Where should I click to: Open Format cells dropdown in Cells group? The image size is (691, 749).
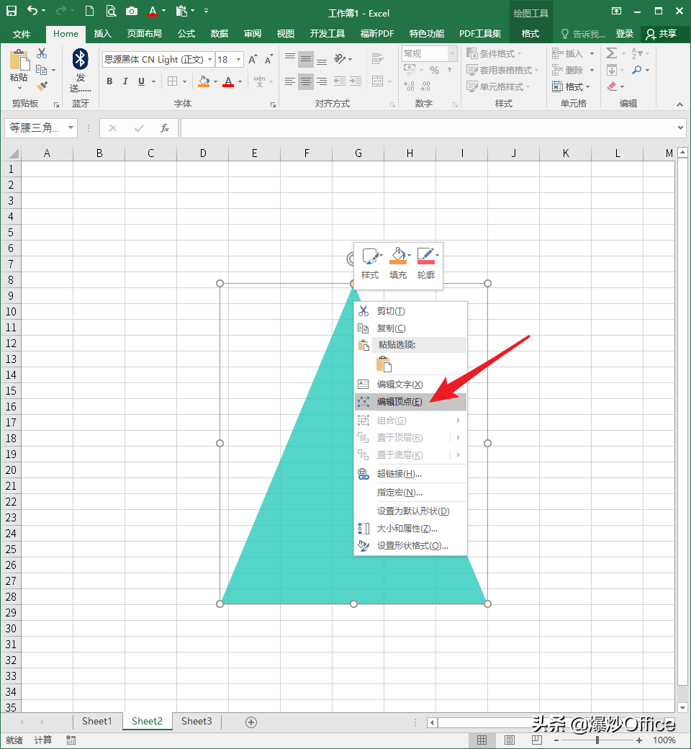571,86
